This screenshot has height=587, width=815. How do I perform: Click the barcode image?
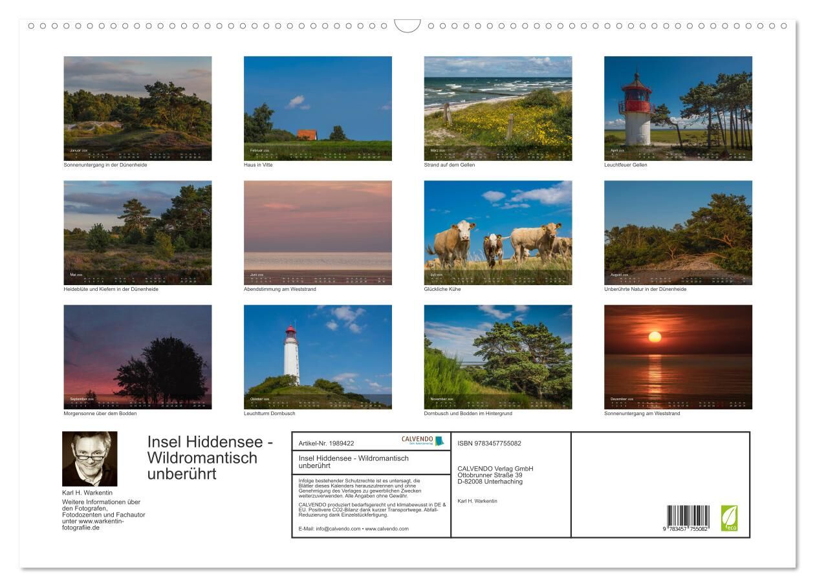coord(688,519)
